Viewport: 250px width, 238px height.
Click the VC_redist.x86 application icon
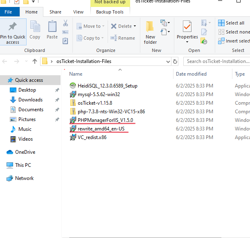pos(73,137)
